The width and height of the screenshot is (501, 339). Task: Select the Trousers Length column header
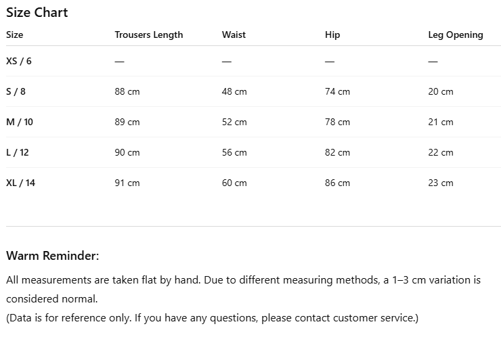[x=148, y=35]
